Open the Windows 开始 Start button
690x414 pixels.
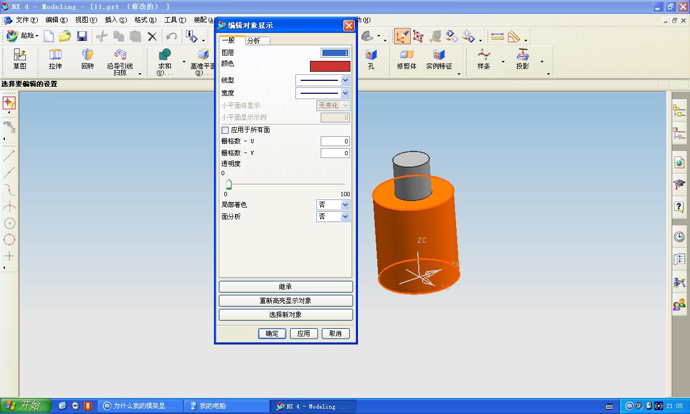point(26,406)
